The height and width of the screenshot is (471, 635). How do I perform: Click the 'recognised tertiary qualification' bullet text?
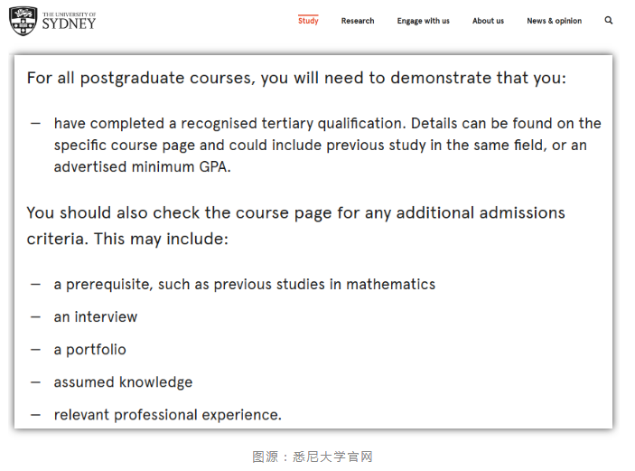328,123
